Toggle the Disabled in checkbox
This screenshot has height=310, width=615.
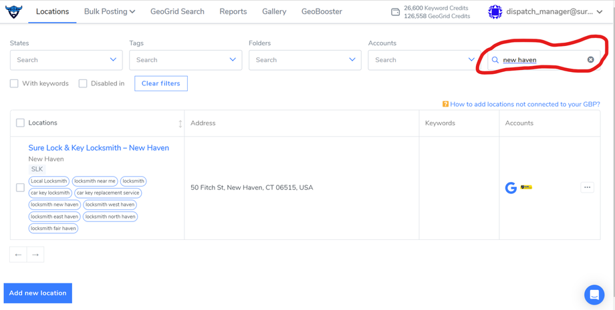(83, 83)
